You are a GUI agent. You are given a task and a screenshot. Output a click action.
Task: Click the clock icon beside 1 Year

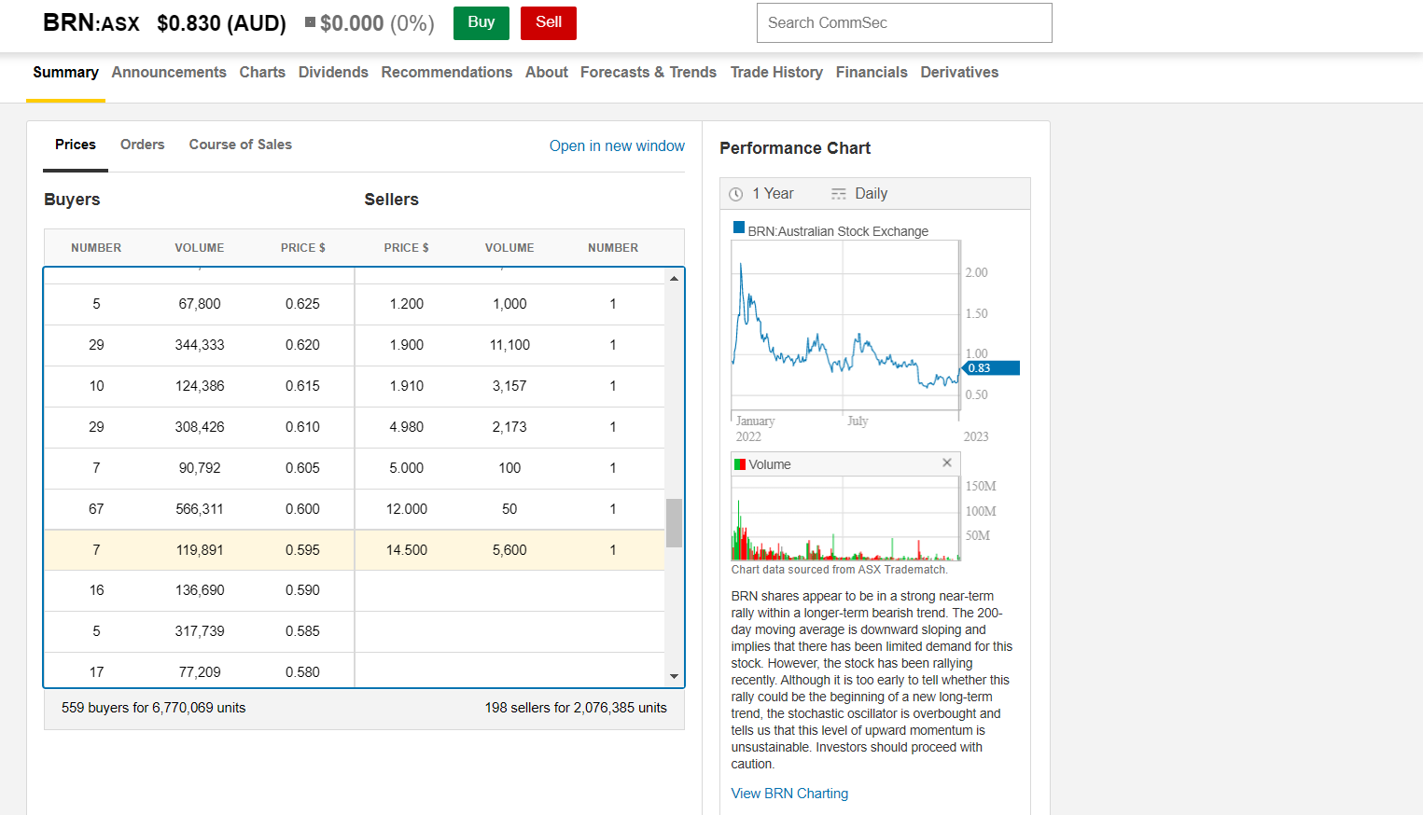click(735, 194)
